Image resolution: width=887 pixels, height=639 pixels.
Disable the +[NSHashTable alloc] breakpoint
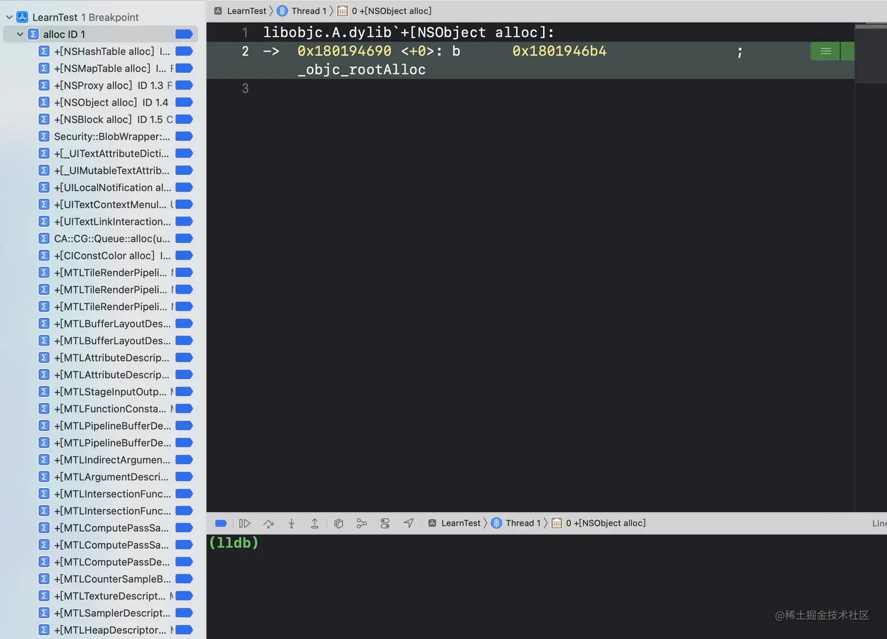coord(184,51)
